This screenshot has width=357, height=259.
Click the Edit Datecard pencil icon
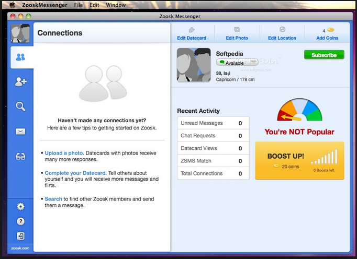(192, 30)
